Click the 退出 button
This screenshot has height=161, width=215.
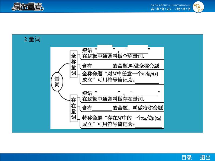205,157
